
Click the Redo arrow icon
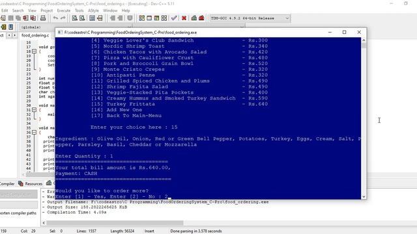63,18
